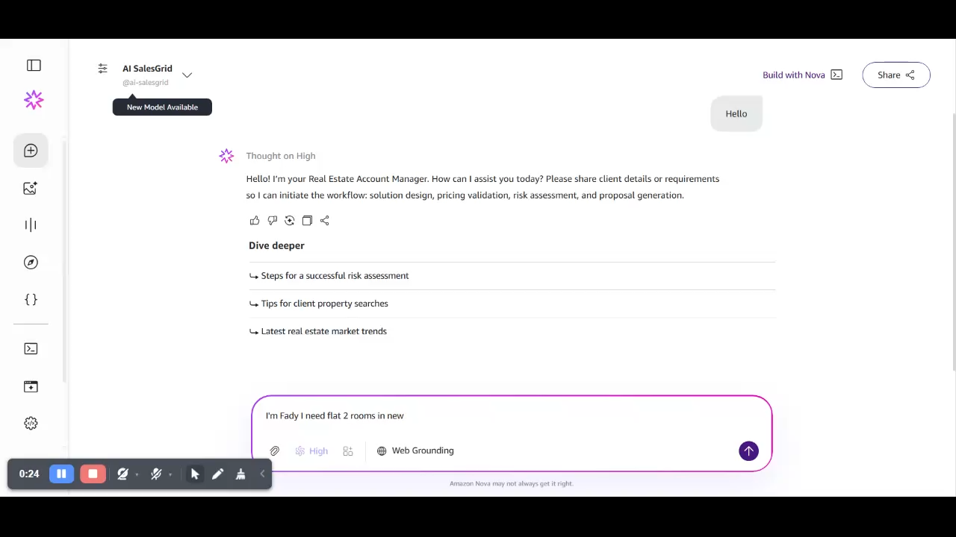The image size is (956, 537).
Task: Open the sparkle window icon in sidebar
Action: [x=31, y=386]
